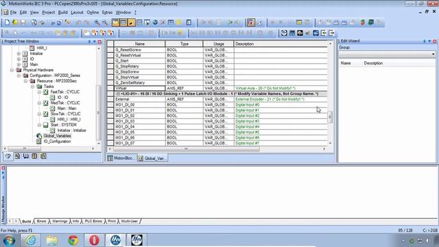Screen dimensions: 439x247
Task: Collapse the Configuration : MP2000_Series node
Action: 19,75
